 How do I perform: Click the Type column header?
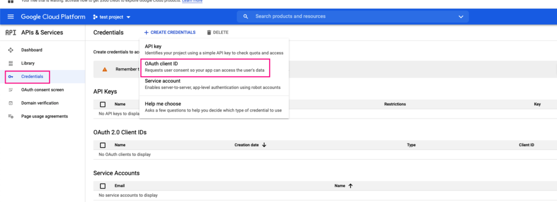(x=411, y=145)
